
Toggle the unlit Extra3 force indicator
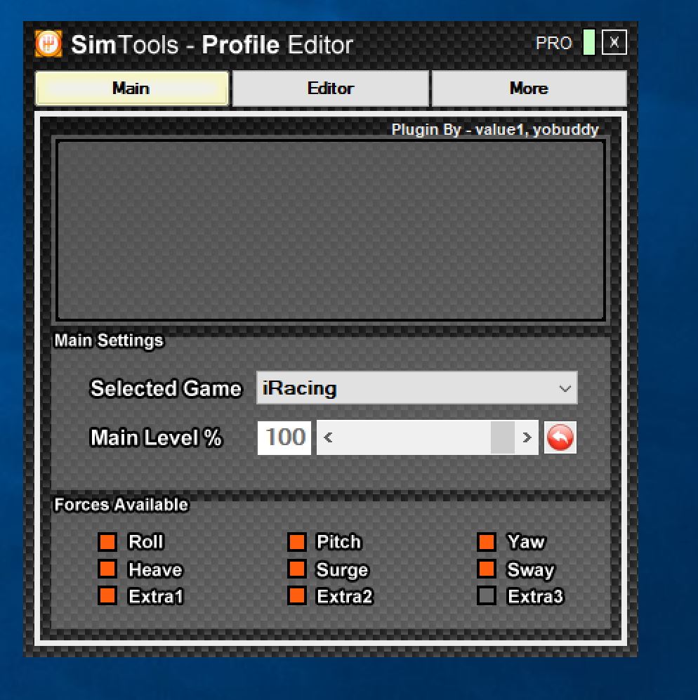pyautogui.click(x=487, y=595)
